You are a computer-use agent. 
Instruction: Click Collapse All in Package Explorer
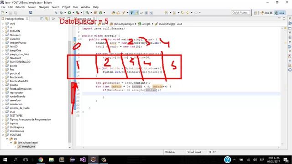[42, 19]
